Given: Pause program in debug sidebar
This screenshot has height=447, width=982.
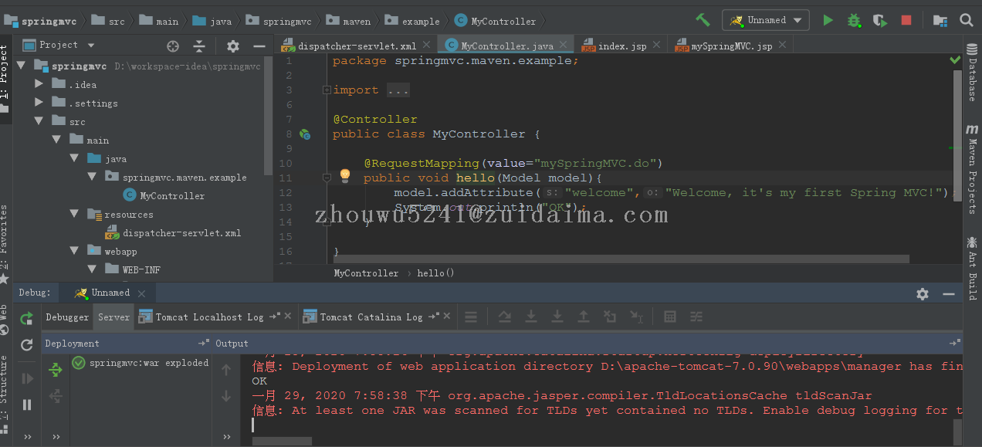Looking at the screenshot, I should (x=27, y=404).
